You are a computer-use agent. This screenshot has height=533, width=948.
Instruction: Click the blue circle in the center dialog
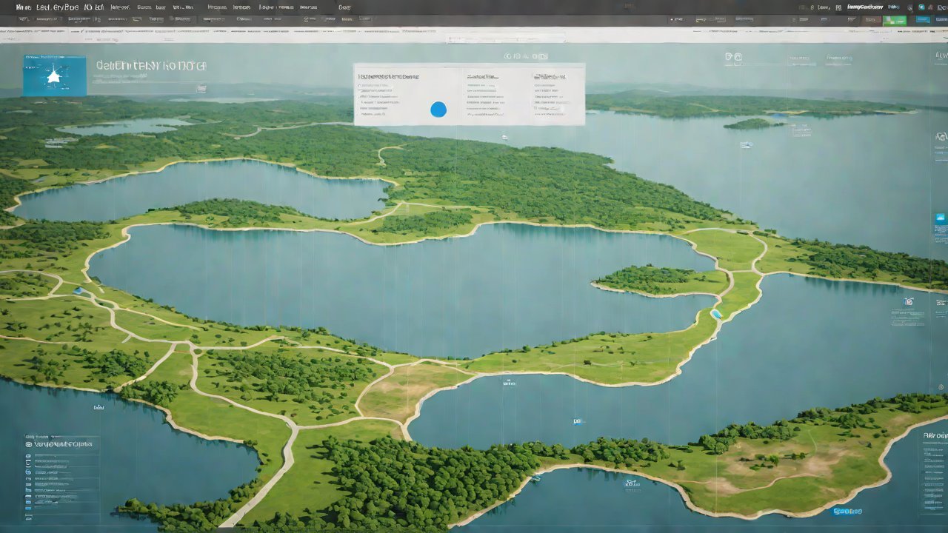438,110
